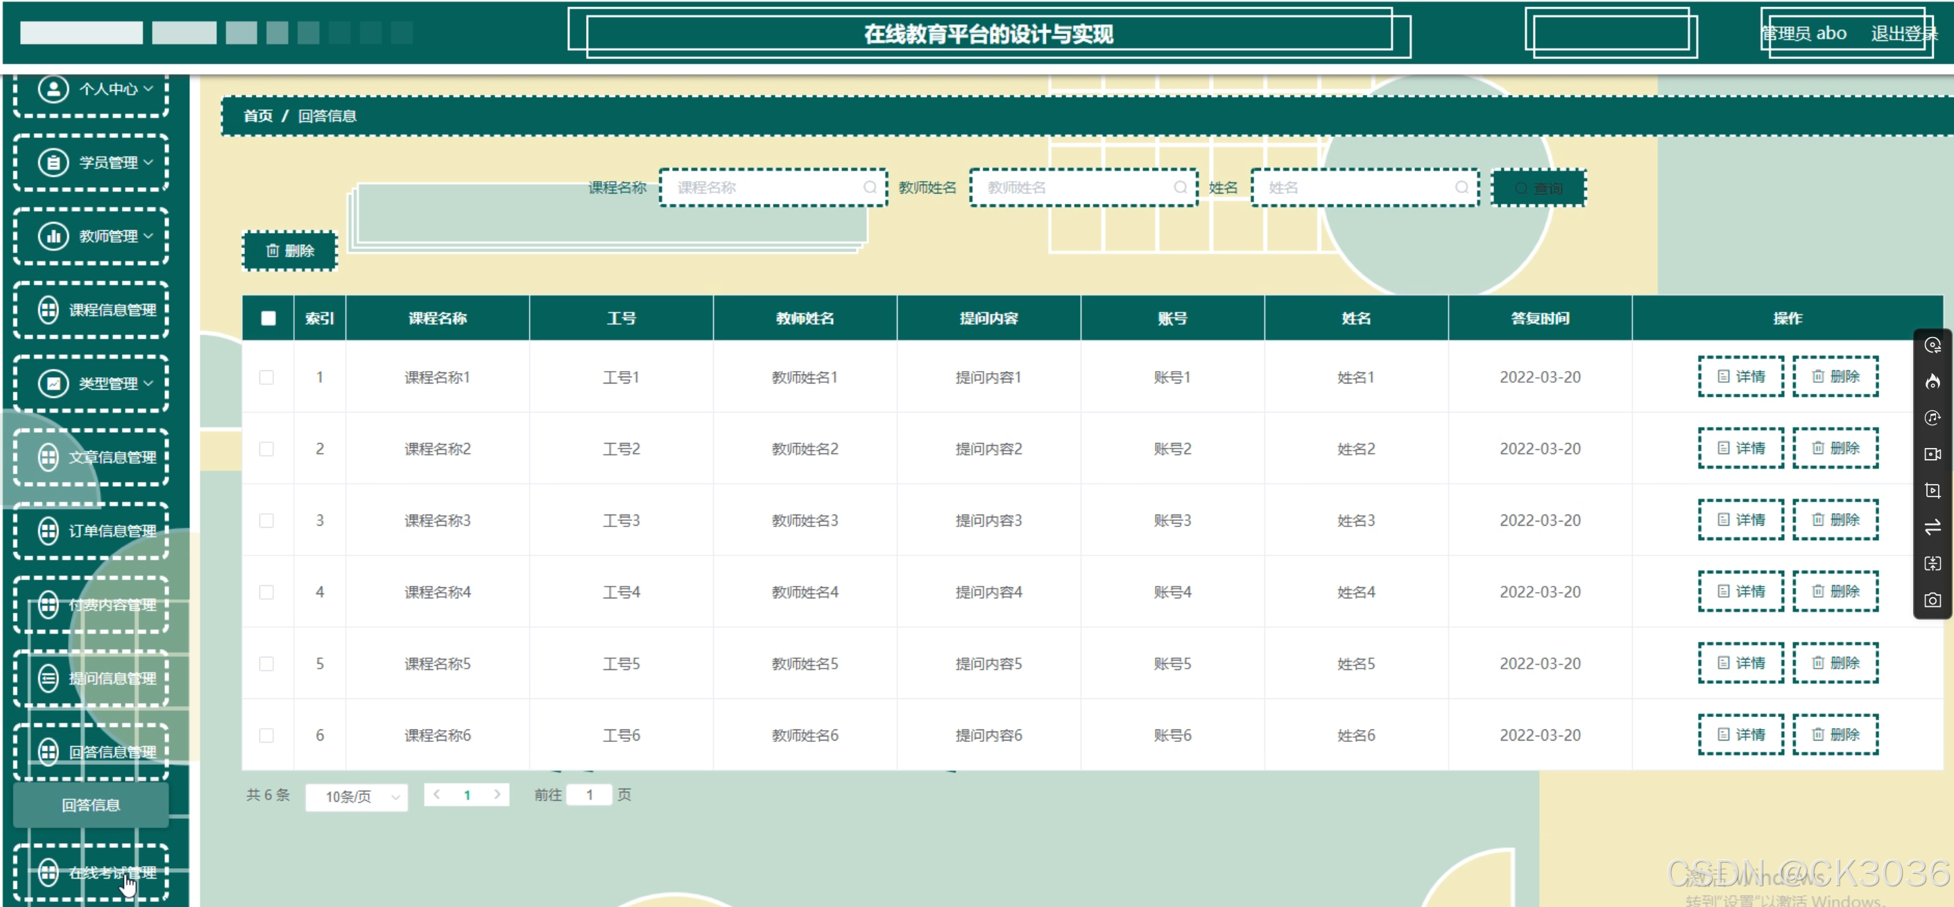Check the checkbox for row 1

(x=266, y=377)
